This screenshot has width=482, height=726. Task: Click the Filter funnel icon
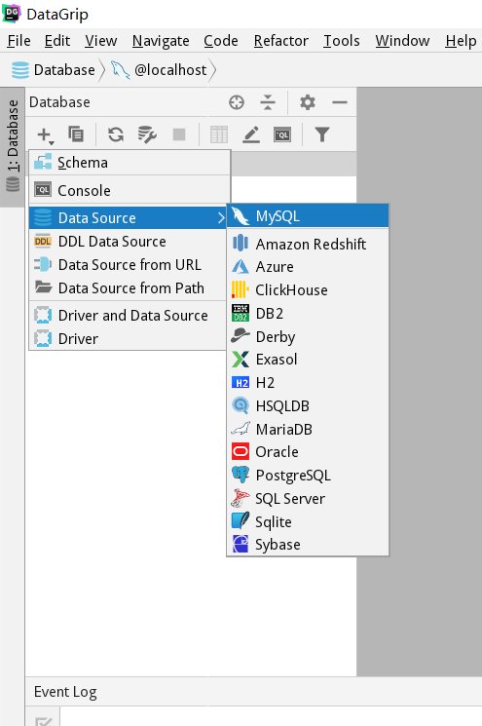322,134
